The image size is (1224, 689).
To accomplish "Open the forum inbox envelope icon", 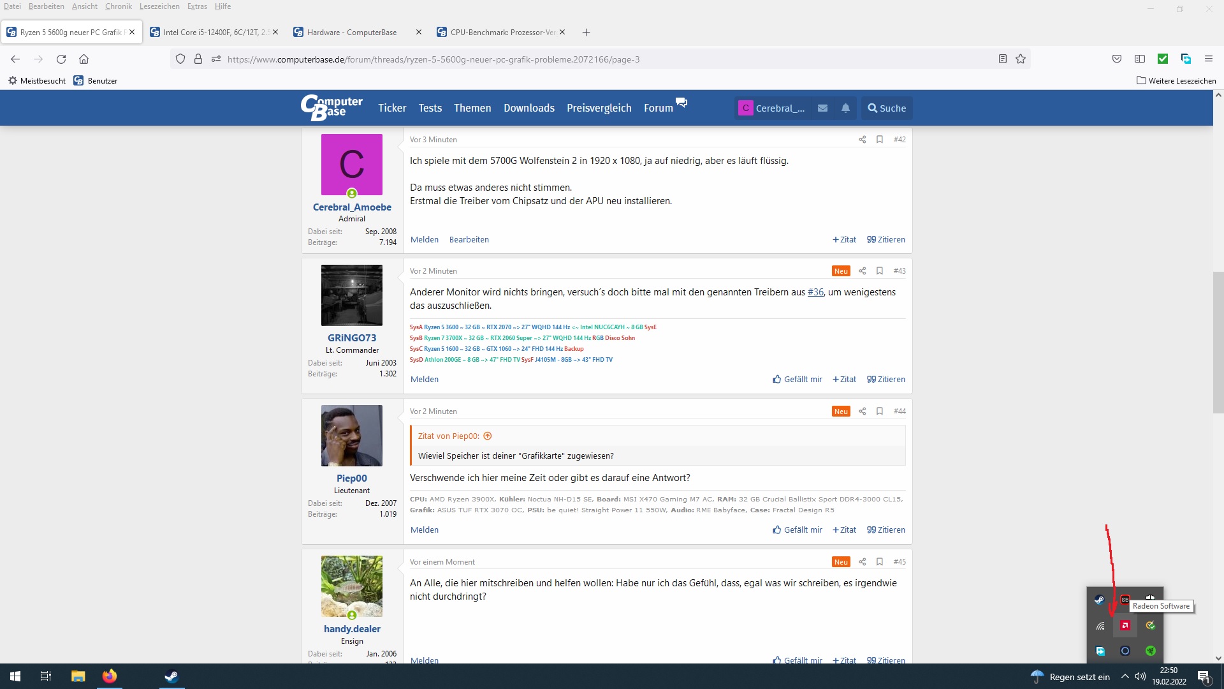I will [822, 108].
